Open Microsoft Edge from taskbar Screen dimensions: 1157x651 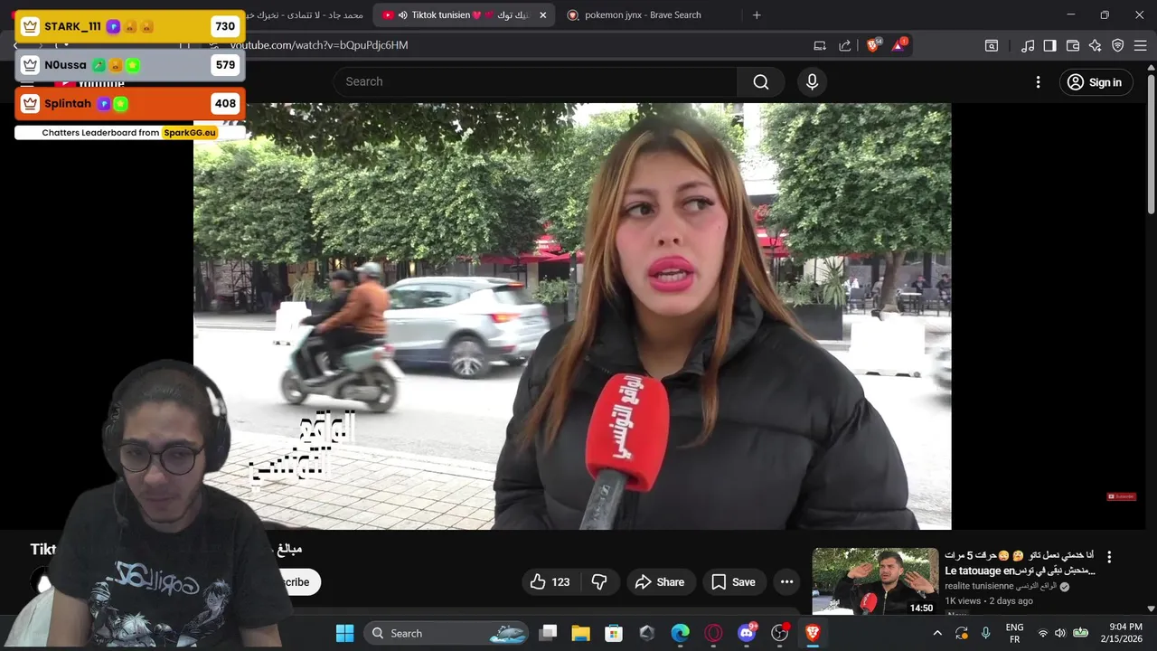680,633
